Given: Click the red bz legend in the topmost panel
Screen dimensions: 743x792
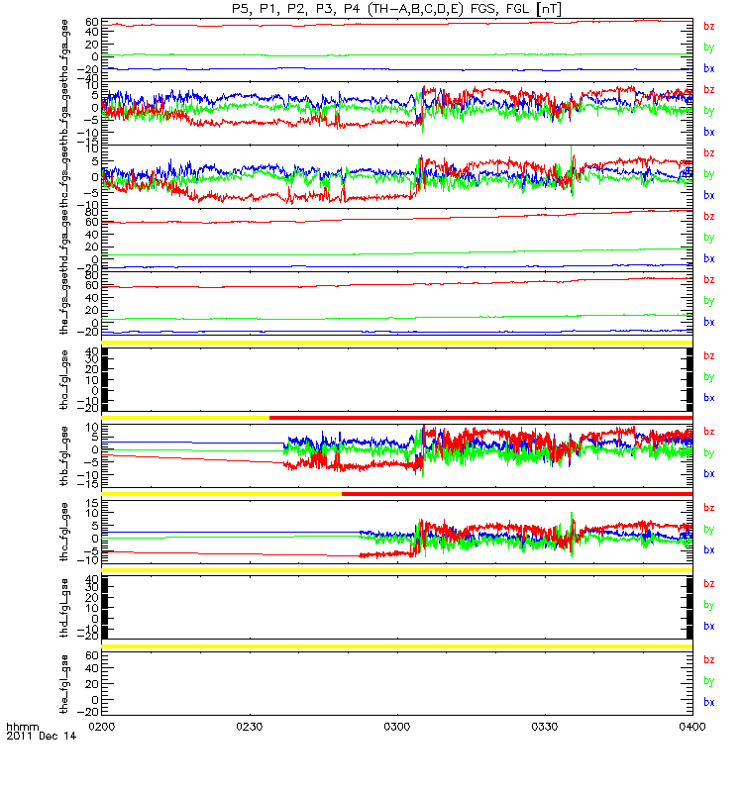Looking at the screenshot, I should click(709, 27).
